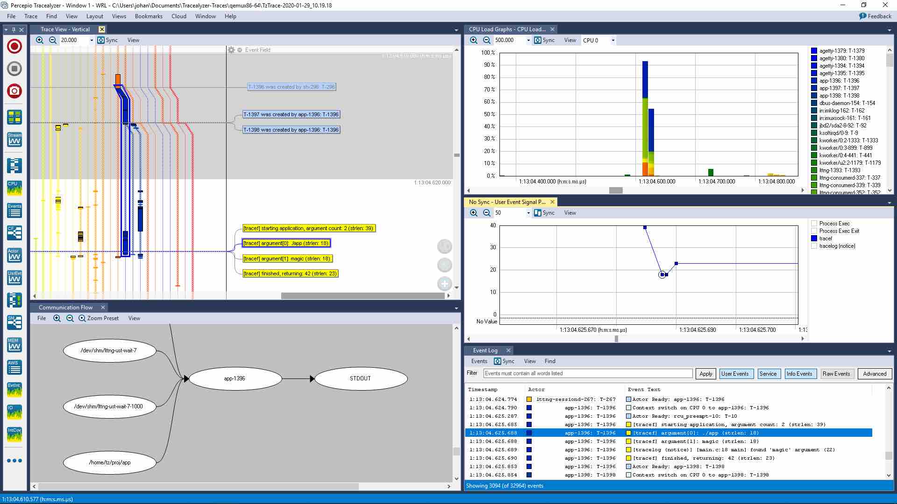Click the Event Log filter text field
Image resolution: width=897 pixels, height=504 pixels.
click(588, 373)
